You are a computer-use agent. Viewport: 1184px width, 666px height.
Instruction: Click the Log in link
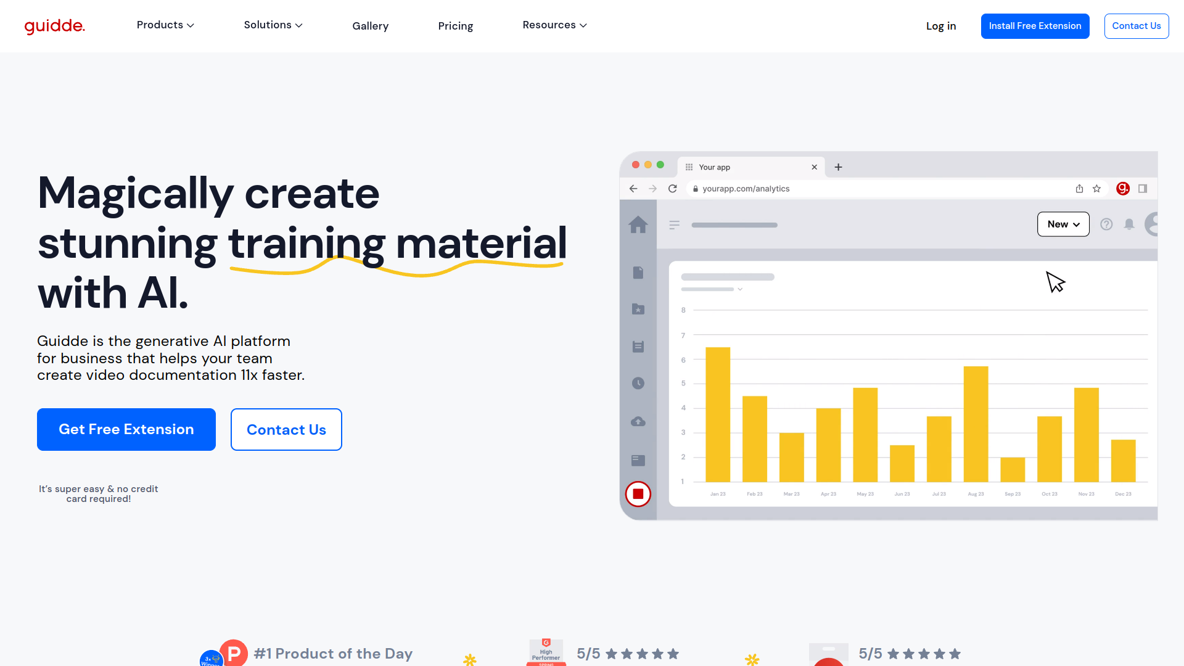point(940,26)
